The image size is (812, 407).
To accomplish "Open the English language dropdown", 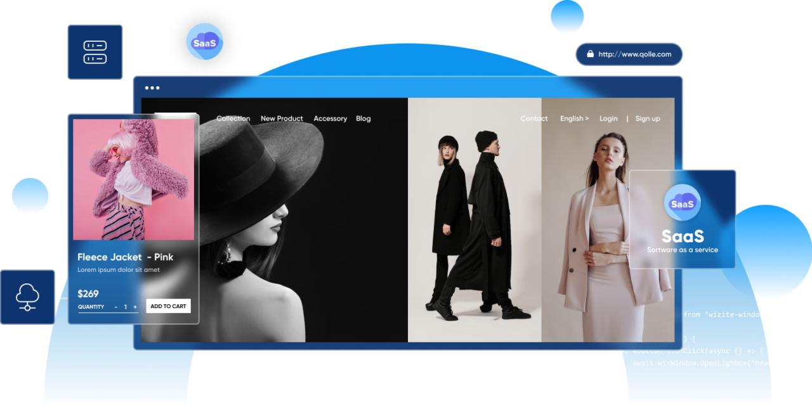I will (x=573, y=119).
